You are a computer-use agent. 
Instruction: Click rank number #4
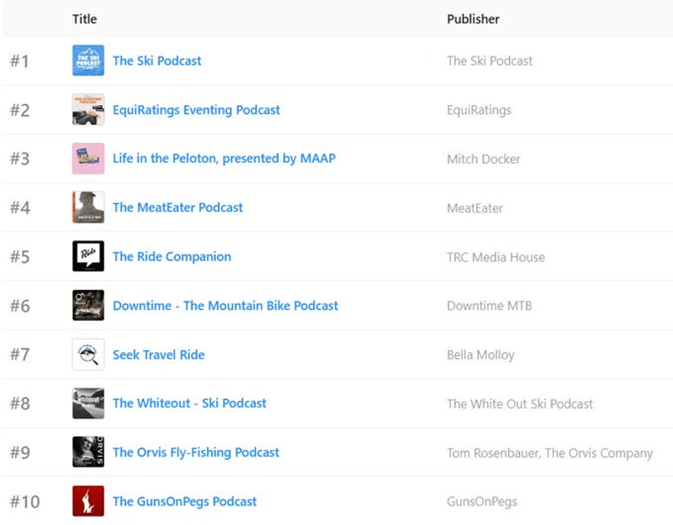pos(19,207)
